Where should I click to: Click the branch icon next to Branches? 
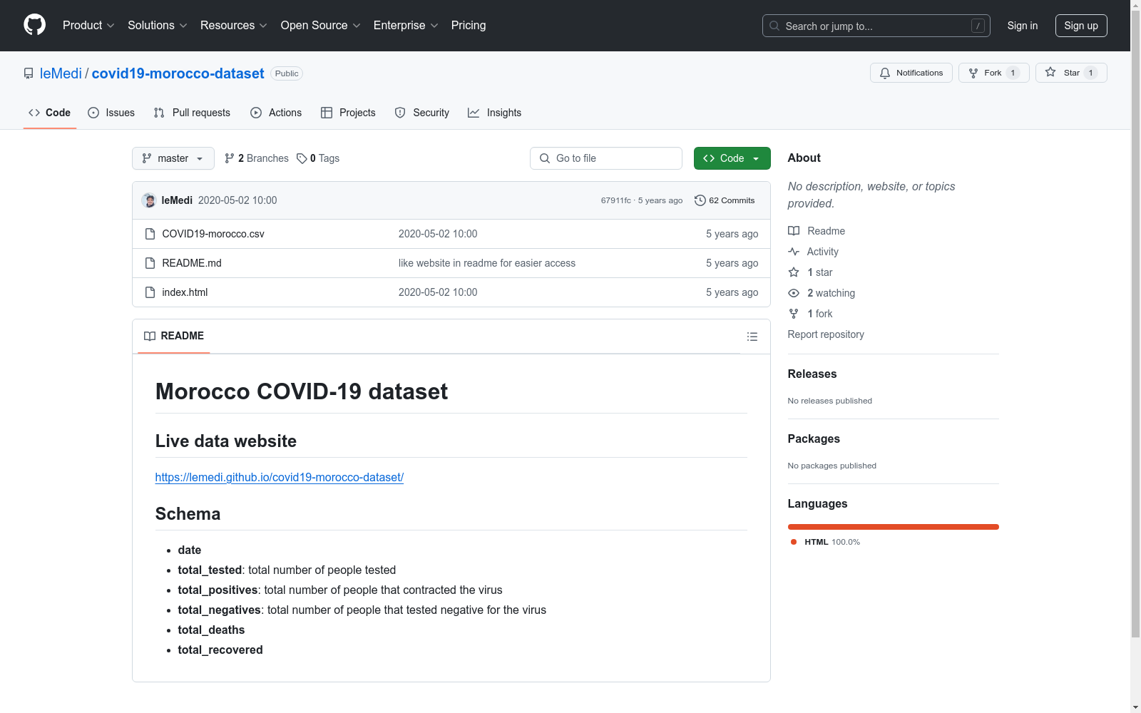(x=230, y=158)
